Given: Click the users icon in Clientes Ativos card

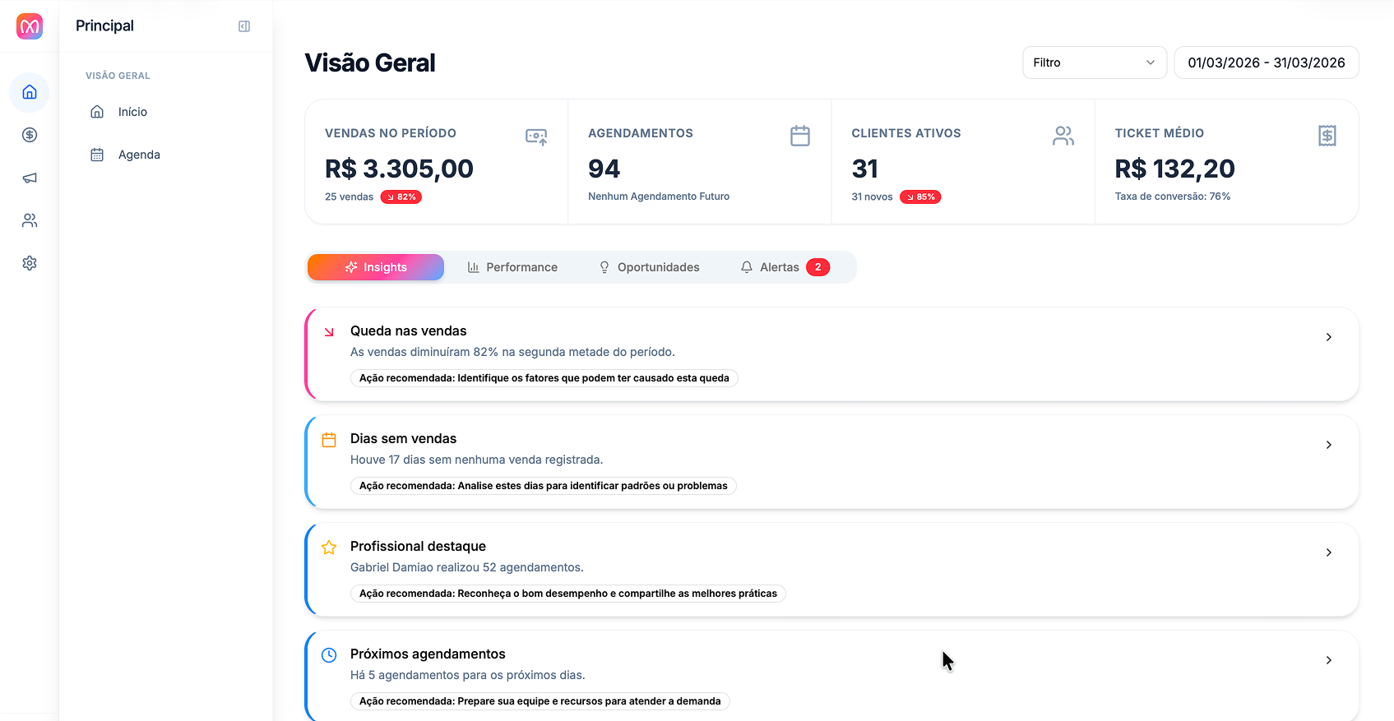Looking at the screenshot, I should [x=1063, y=136].
